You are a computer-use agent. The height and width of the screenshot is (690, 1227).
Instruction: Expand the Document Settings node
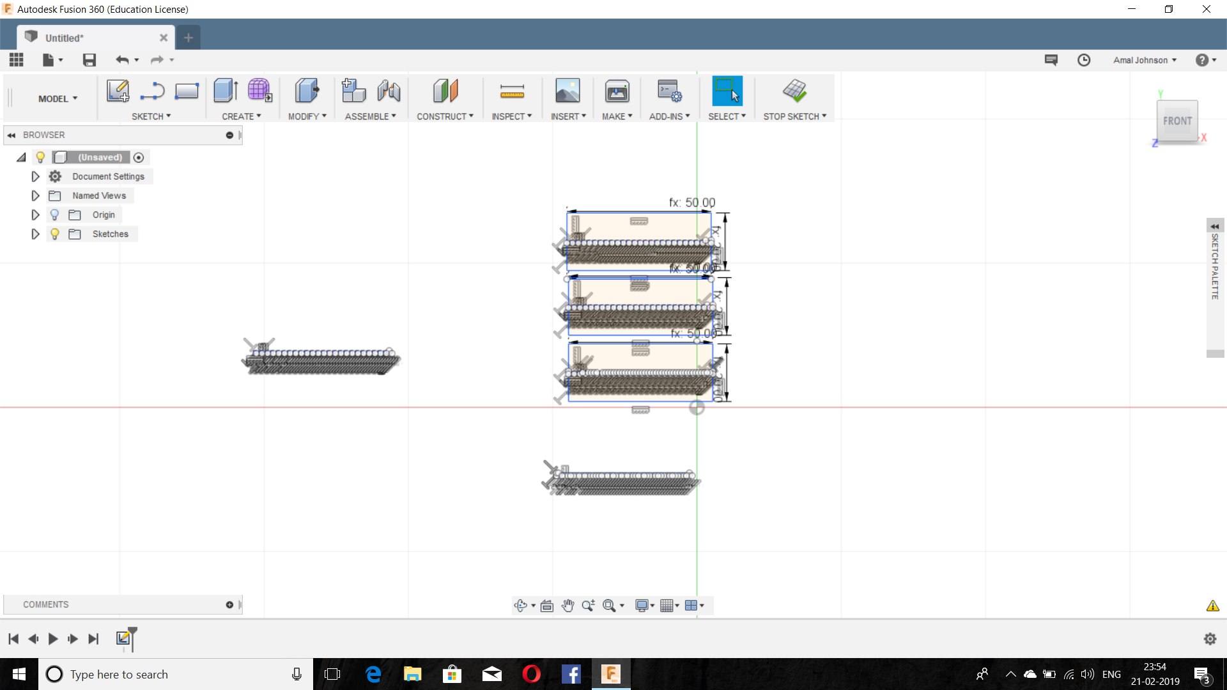pyautogui.click(x=36, y=176)
